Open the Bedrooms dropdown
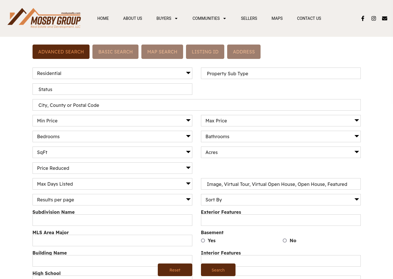This screenshot has width=393, height=279. [112, 136]
